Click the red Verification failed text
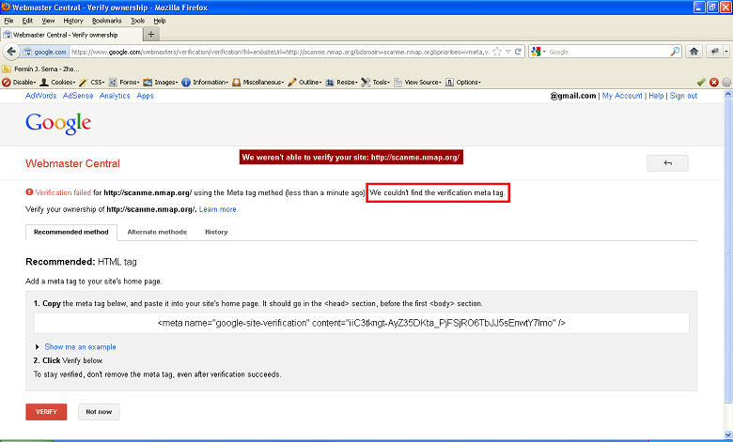 pyautogui.click(x=63, y=192)
